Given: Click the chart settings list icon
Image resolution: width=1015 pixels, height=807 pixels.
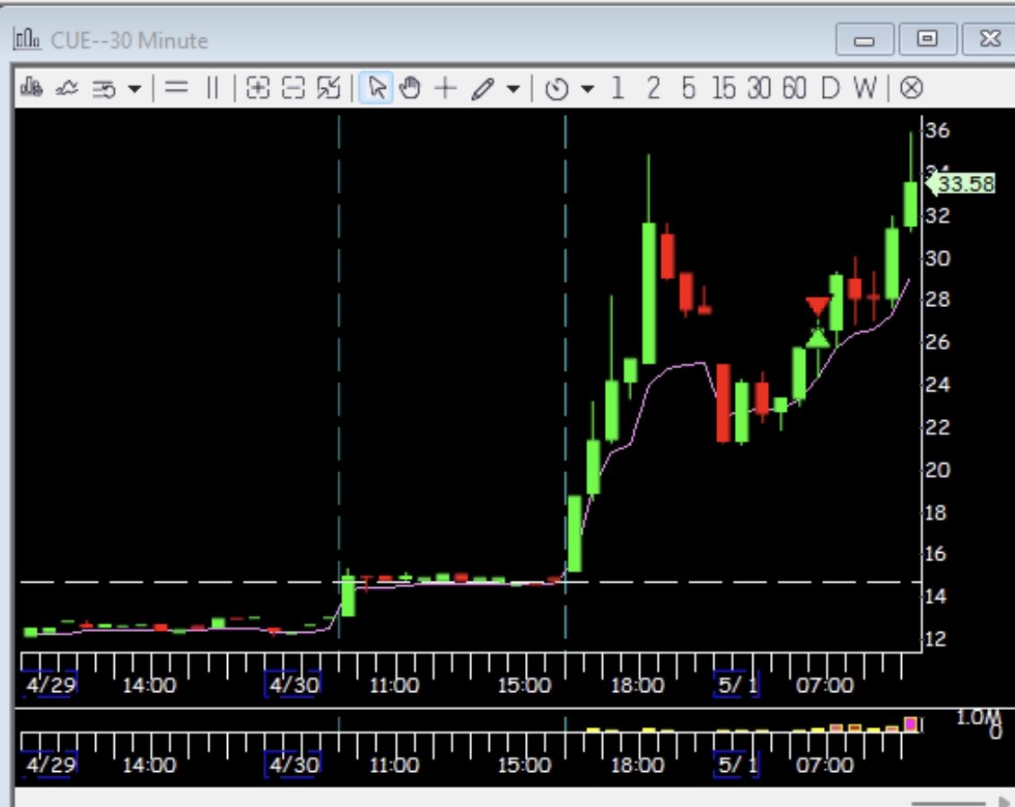Looking at the screenshot, I should pos(103,88).
